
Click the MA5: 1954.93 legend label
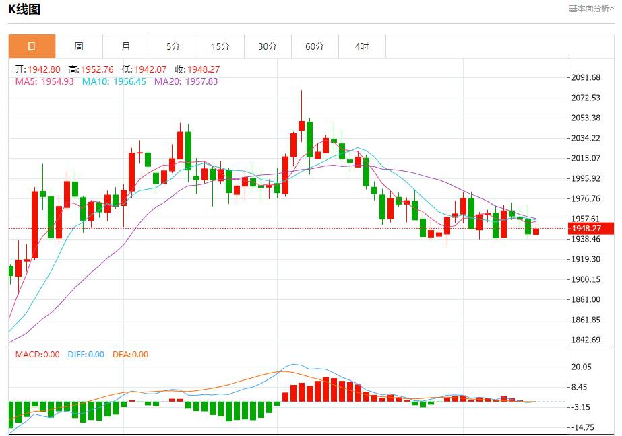(44, 81)
